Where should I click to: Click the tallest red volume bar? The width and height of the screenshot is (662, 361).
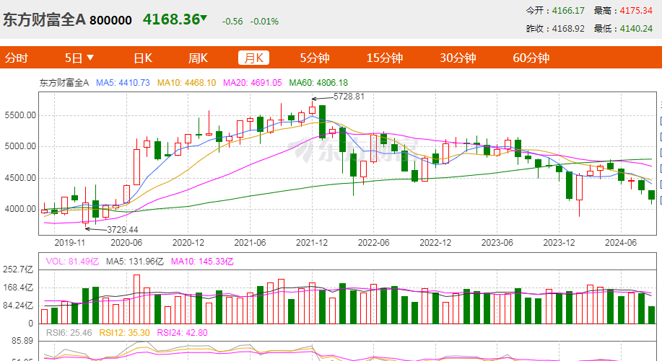(136, 299)
